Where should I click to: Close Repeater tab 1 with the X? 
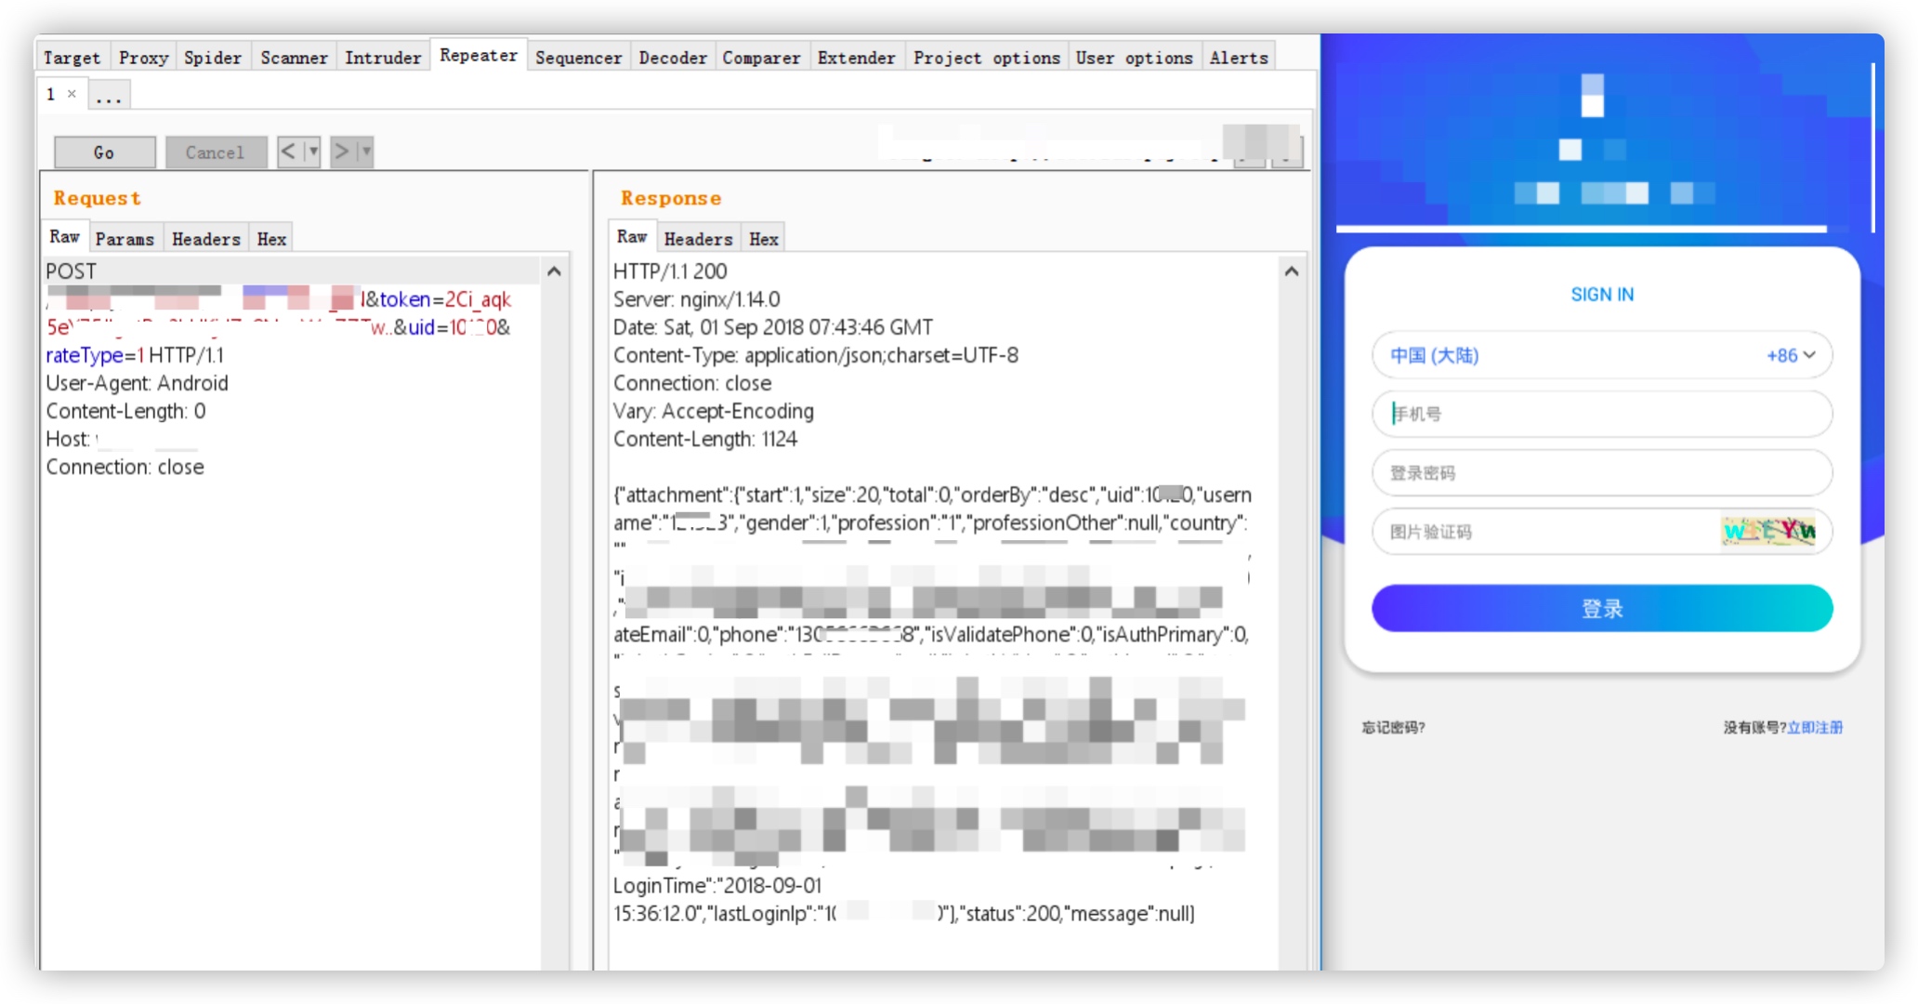point(72,94)
